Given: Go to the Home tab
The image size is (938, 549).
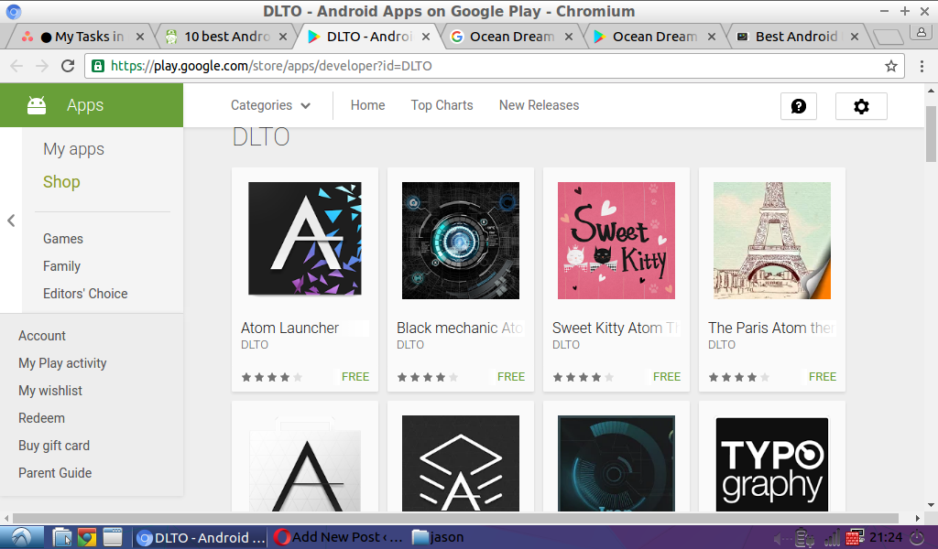Looking at the screenshot, I should [367, 105].
